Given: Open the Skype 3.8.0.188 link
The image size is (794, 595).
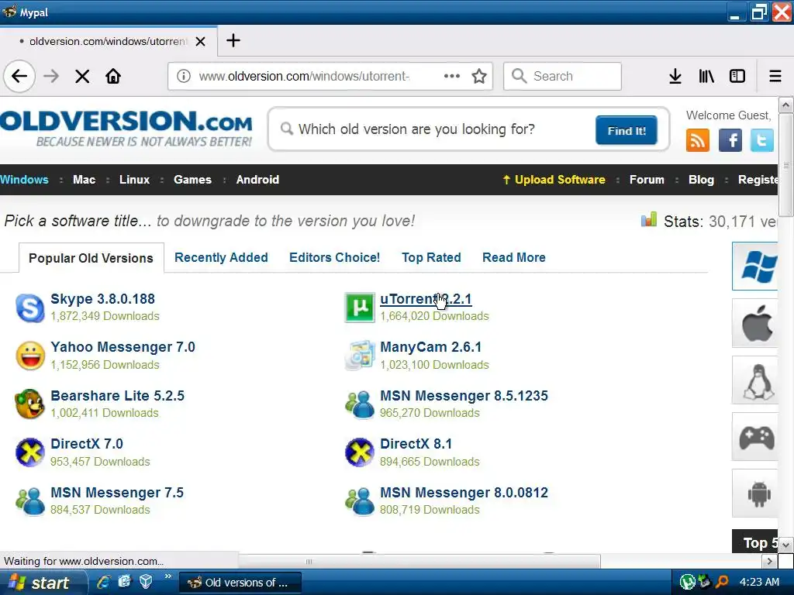Looking at the screenshot, I should 103,299.
